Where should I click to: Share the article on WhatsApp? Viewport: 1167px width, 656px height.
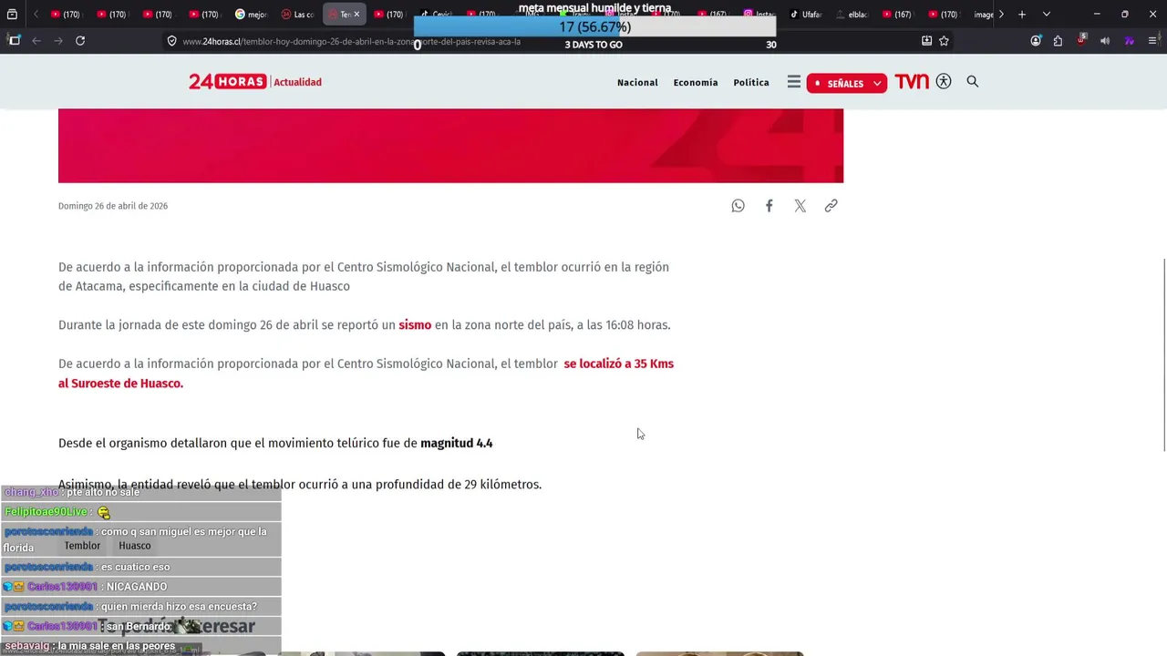pos(738,206)
